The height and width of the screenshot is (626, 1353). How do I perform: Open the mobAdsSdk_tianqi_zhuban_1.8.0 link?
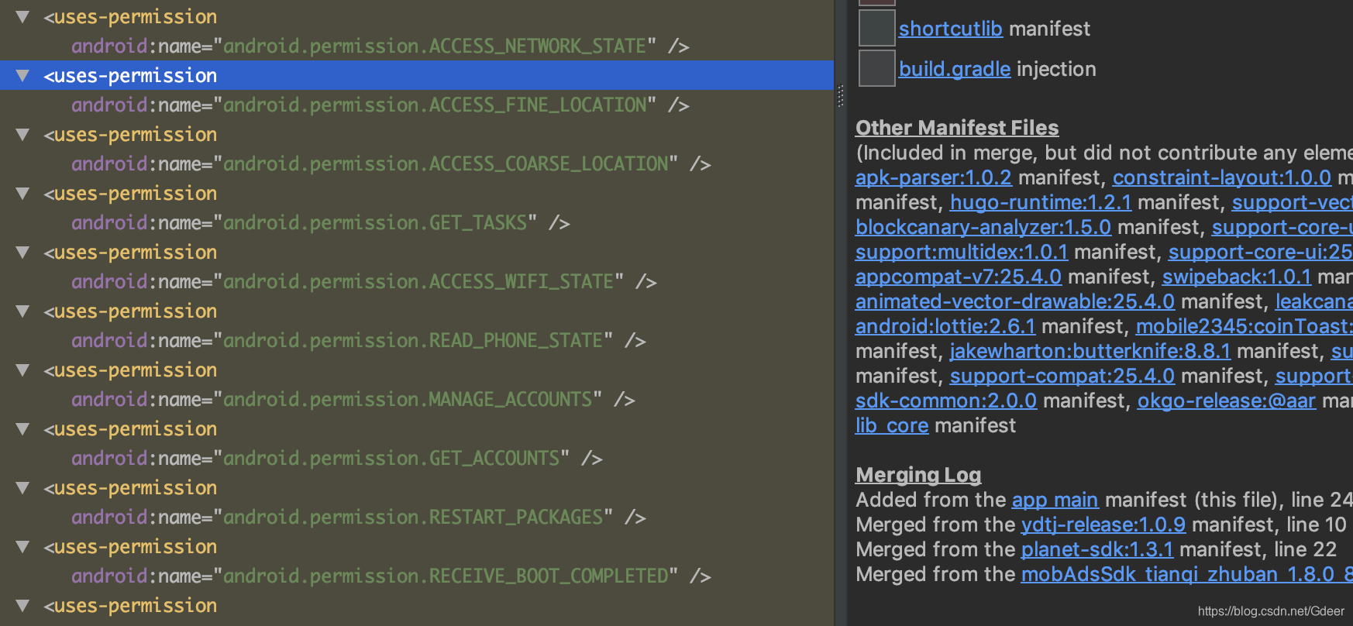pyautogui.click(x=1187, y=574)
